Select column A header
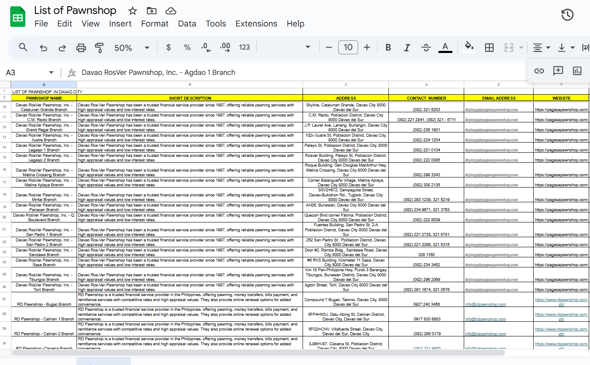The width and height of the screenshot is (590, 365). (44, 85)
